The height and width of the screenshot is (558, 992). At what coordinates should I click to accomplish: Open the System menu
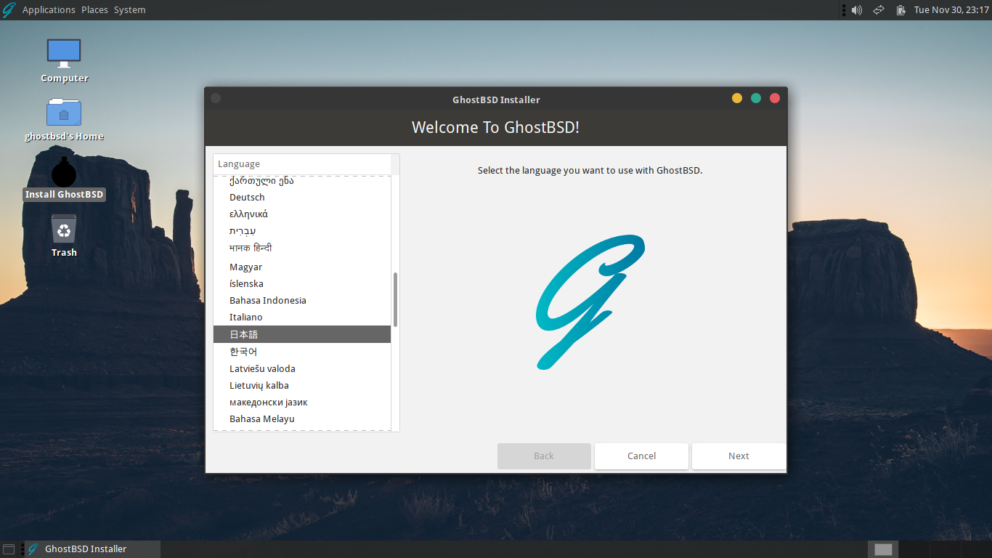(x=129, y=10)
